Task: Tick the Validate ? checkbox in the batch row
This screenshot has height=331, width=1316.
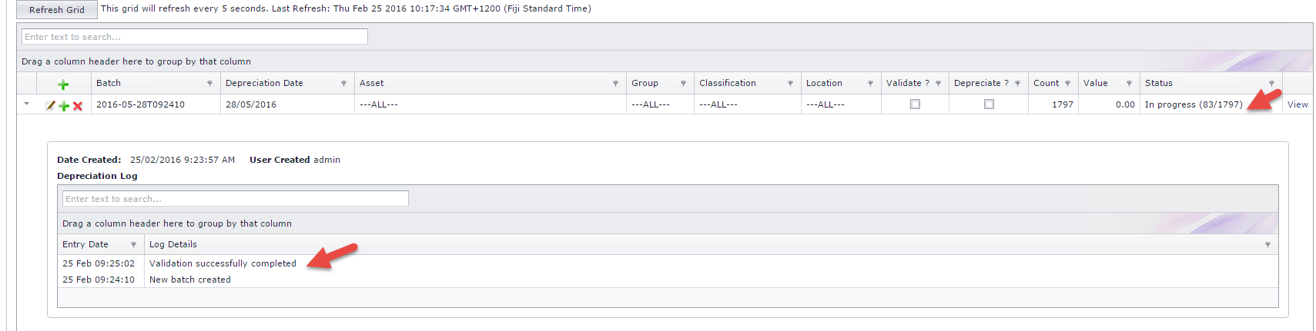Action: (x=915, y=104)
